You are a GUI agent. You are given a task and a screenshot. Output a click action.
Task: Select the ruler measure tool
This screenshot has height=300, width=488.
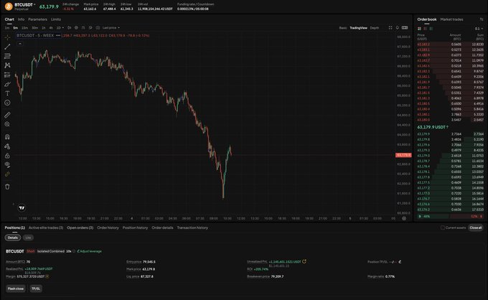pyautogui.click(x=7, y=115)
